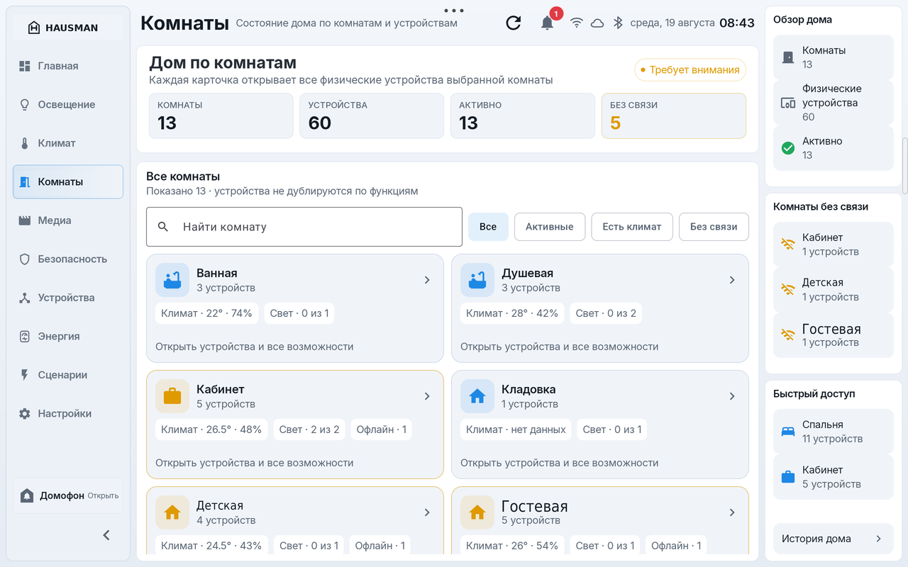Click the Найти комнату search field
Viewport: 908px width, 567px height.
(x=304, y=227)
